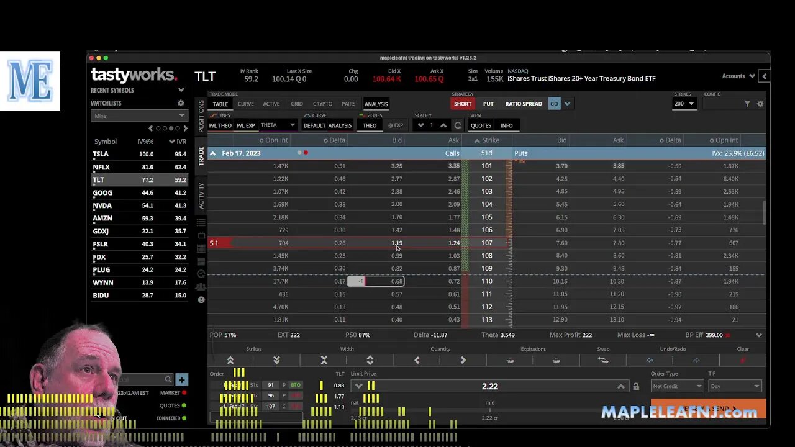Open ACTIVITY side tab
This screenshot has height=447, width=795.
pyautogui.click(x=201, y=195)
